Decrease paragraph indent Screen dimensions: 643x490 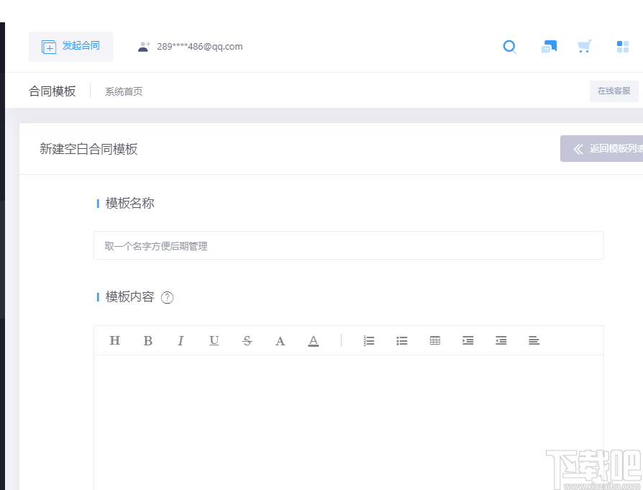point(501,340)
